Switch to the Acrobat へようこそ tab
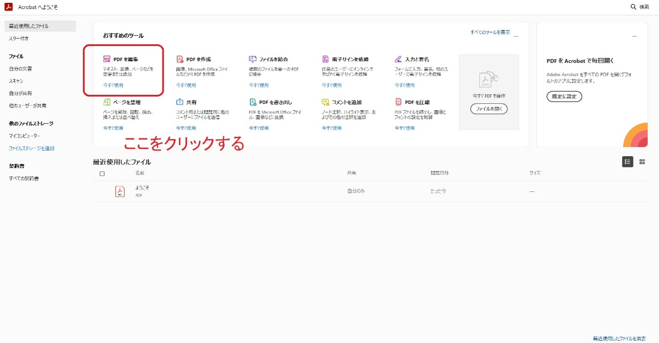The height and width of the screenshot is (343, 659). coord(34,7)
